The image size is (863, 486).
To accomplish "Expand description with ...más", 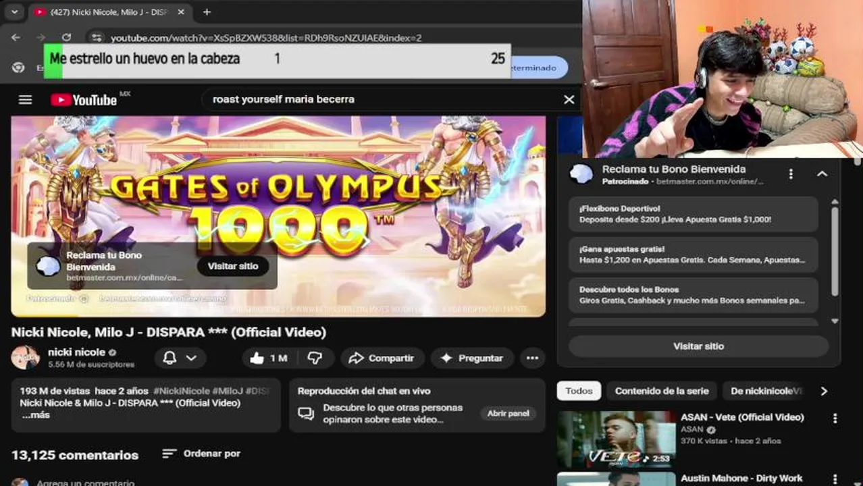I will (x=35, y=415).
